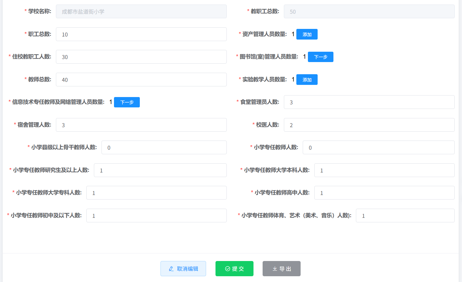Click the 提交 submit button

click(x=234, y=269)
